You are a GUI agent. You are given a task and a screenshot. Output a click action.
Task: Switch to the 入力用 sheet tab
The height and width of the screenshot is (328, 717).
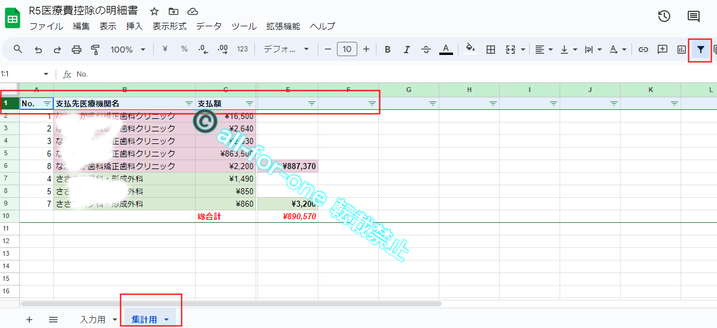(93, 319)
